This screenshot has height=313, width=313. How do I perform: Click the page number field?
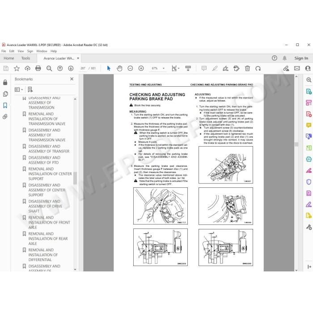point(83,68)
